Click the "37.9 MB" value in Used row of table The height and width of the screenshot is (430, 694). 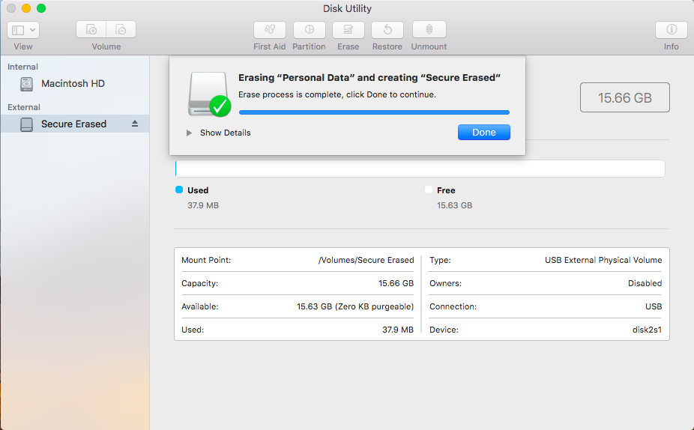(397, 330)
